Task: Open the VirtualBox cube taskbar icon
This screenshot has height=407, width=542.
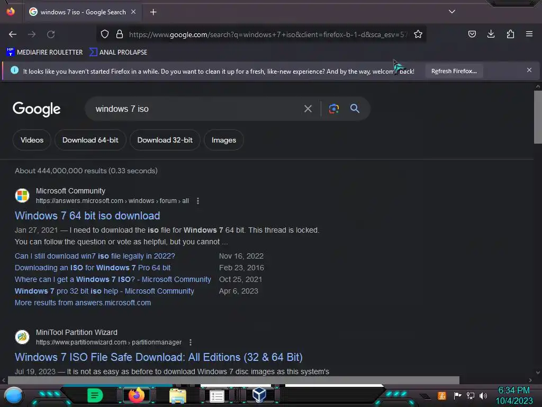Action: point(259,395)
